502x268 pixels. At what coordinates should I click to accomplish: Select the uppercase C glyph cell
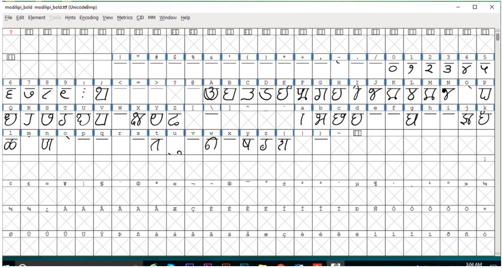pyautogui.click(x=248, y=94)
